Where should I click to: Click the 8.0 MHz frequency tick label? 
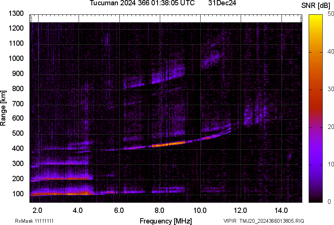[159, 210]
